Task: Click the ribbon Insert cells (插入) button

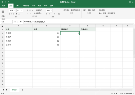Action: pyautogui.click(x=85, y=10)
